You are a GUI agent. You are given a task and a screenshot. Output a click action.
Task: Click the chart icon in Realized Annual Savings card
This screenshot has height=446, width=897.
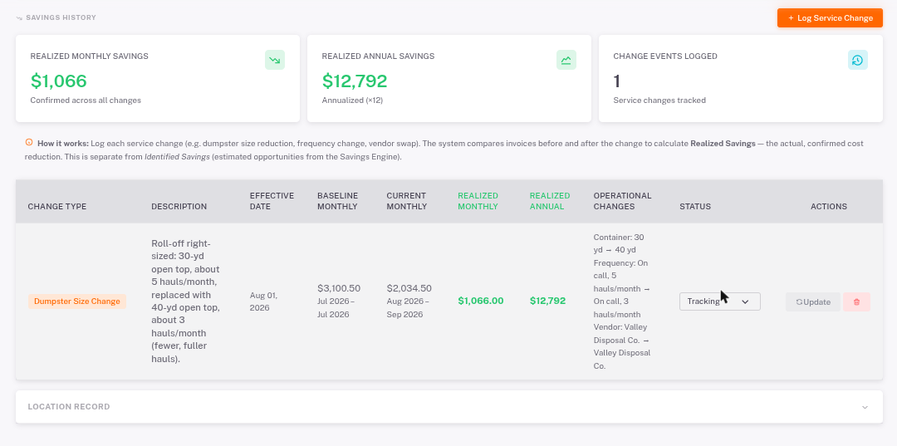pyautogui.click(x=566, y=60)
